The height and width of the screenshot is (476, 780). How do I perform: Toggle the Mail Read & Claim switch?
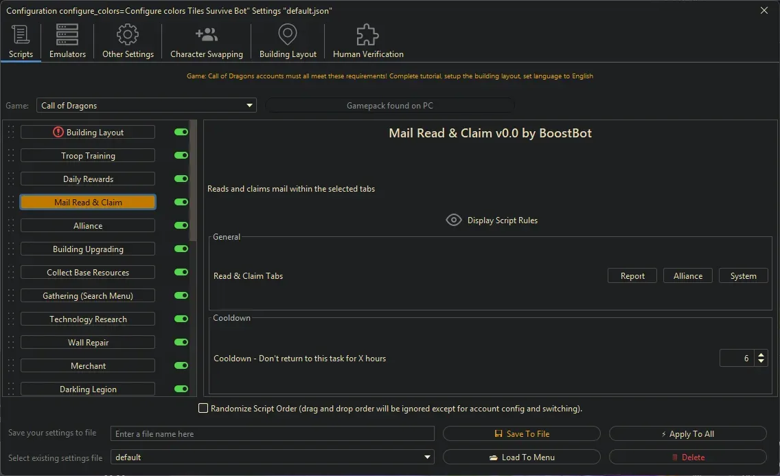(x=180, y=202)
